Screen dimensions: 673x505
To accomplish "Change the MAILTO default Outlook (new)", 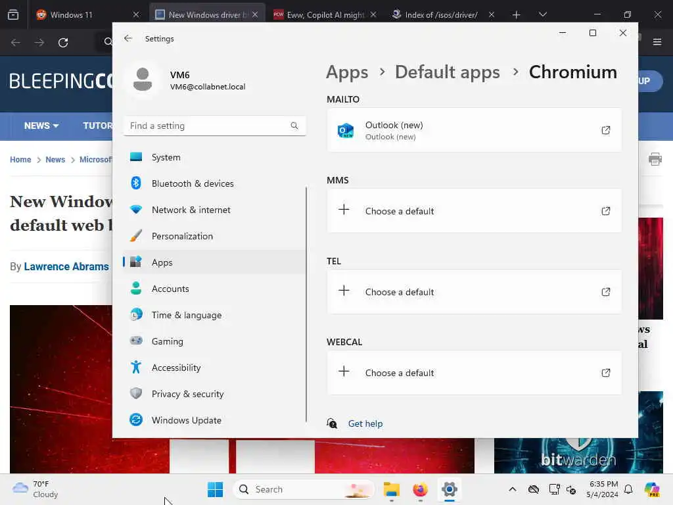I will coord(474,130).
